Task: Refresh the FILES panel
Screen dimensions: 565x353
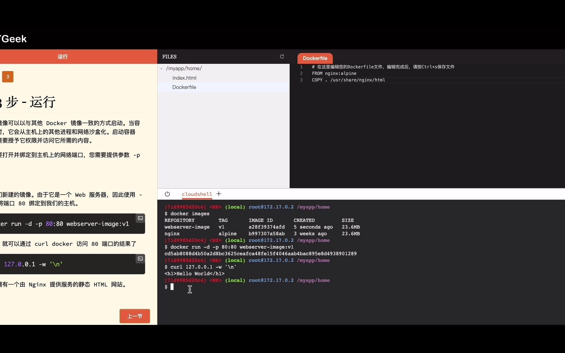Action: coord(282,56)
